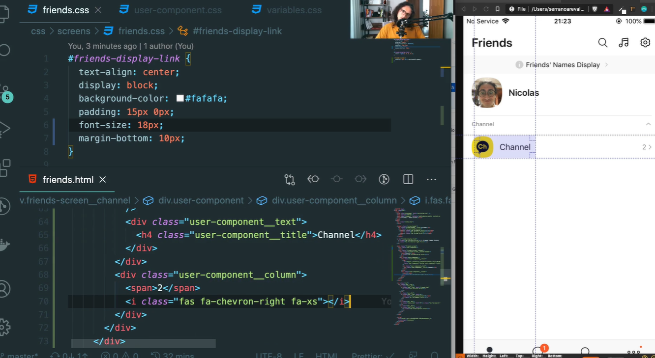The height and width of the screenshot is (358, 655).
Task: Click breadcrumb css folder
Action: [38, 31]
